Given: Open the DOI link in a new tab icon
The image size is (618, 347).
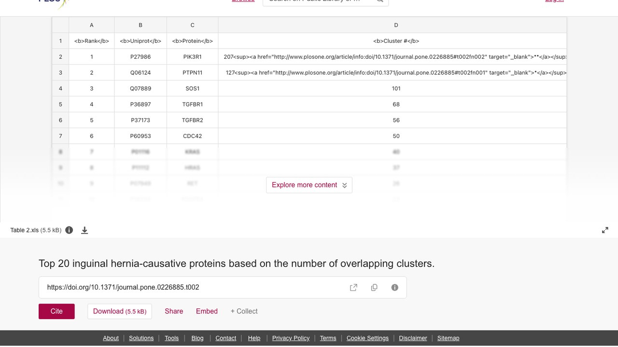Looking at the screenshot, I should pos(353,287).
